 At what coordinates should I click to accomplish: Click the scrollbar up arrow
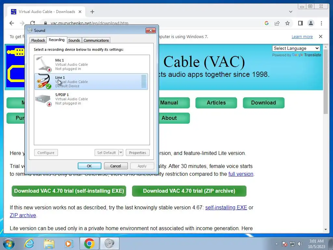tap(326, 47)
